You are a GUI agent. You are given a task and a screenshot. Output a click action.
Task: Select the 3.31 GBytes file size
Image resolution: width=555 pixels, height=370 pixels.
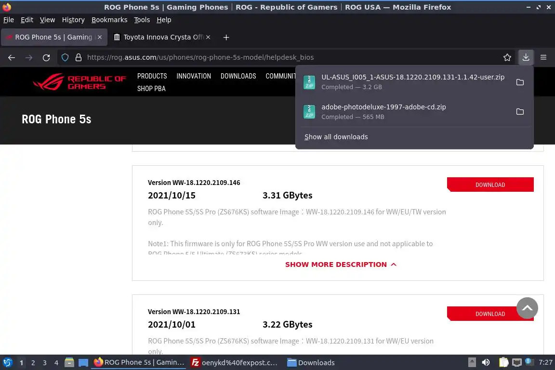tap(288, 196)
